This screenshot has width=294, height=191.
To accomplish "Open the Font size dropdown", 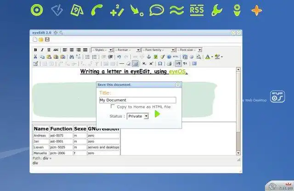I will click(189, 50).
